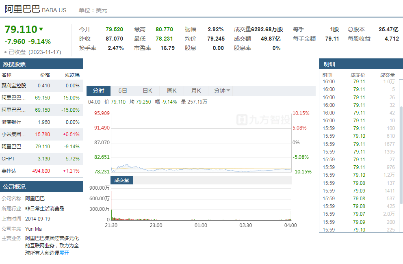Click CHPT in the hot stocks list
403x264 pixels.
(8, 159)
